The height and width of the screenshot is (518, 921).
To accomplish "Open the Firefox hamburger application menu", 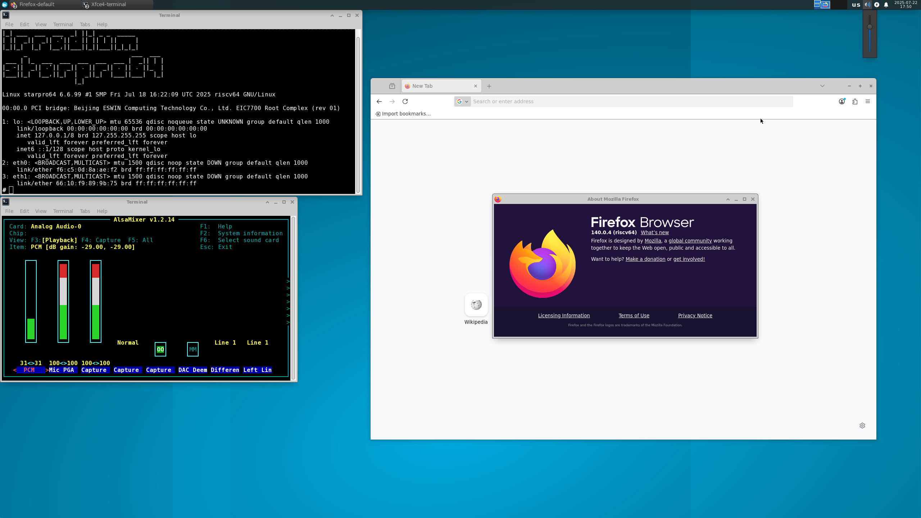I will coord(868,101).
